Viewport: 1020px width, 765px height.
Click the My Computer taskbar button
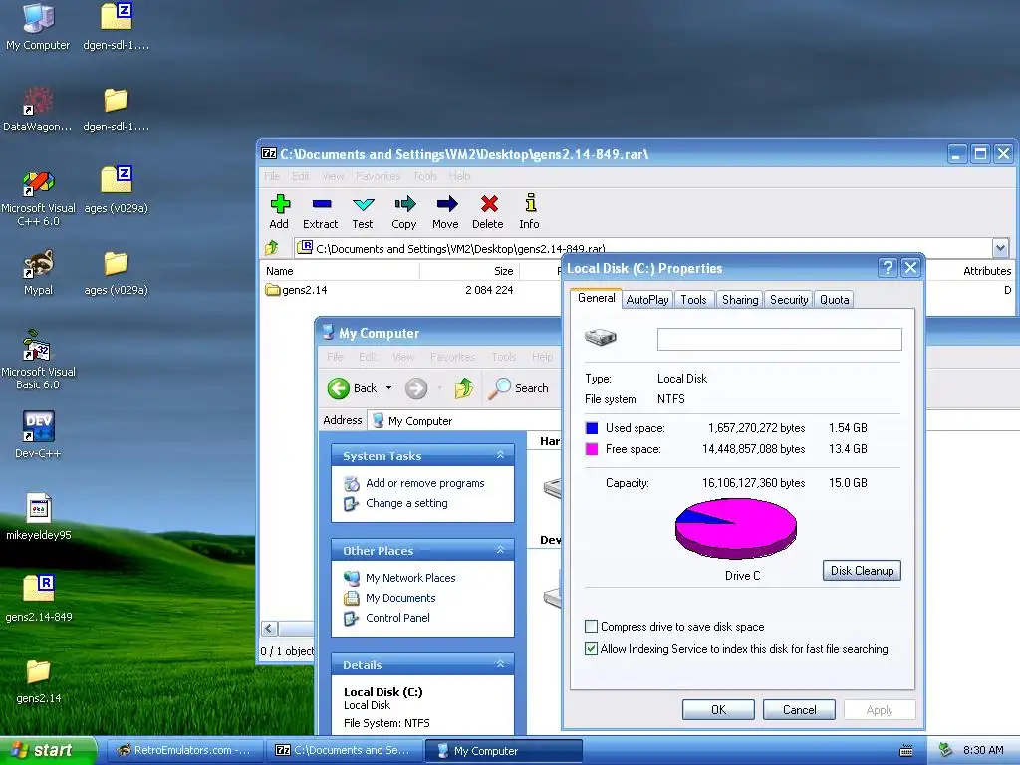point(503,750)
